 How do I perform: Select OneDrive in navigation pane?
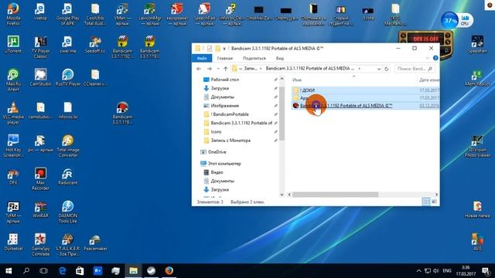click(x=217, y=152)
